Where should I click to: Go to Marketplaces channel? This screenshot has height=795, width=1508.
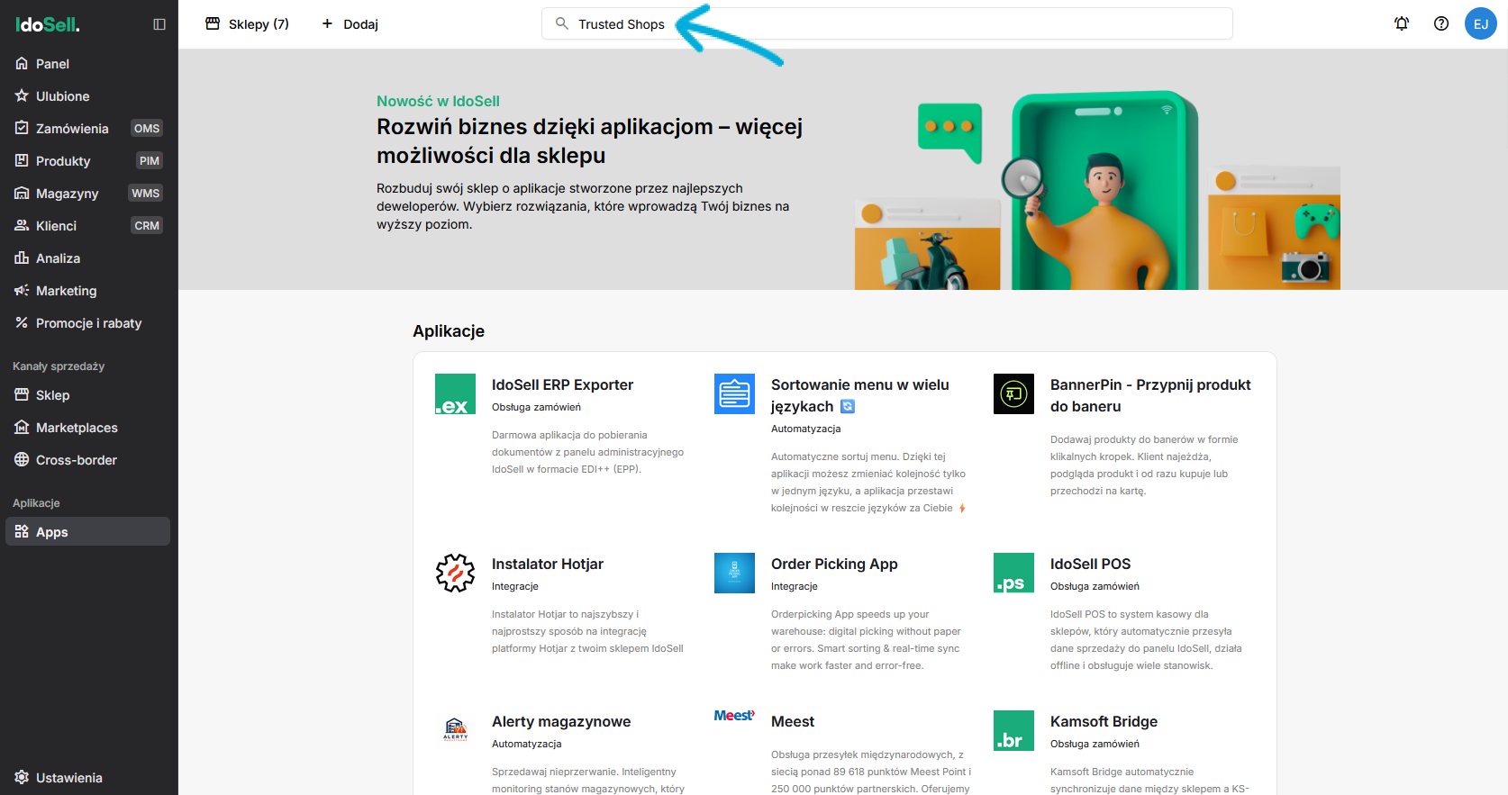pos(87,428)
